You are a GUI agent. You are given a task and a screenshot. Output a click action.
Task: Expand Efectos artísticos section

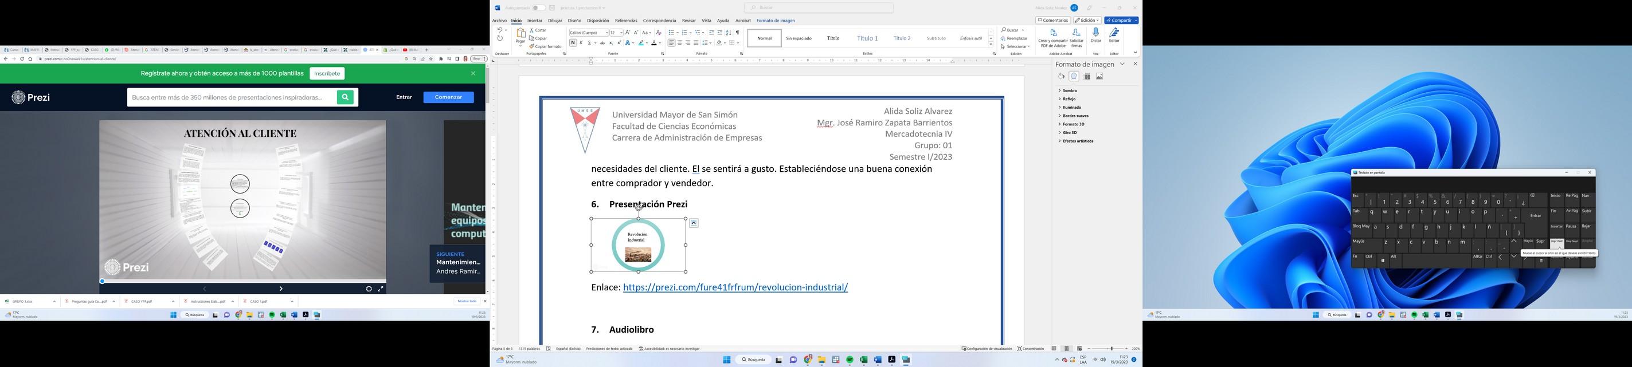1077,141
